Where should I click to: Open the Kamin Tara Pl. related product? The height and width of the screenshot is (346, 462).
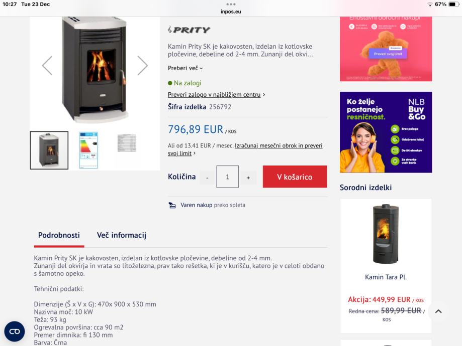[x=386, y=277]
